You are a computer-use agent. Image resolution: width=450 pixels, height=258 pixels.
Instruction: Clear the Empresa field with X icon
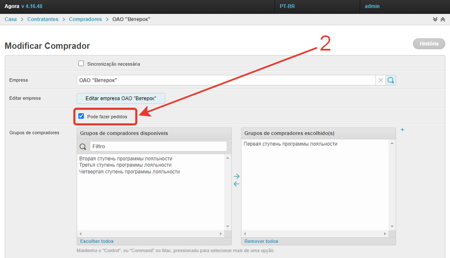[x=380, y=80]
